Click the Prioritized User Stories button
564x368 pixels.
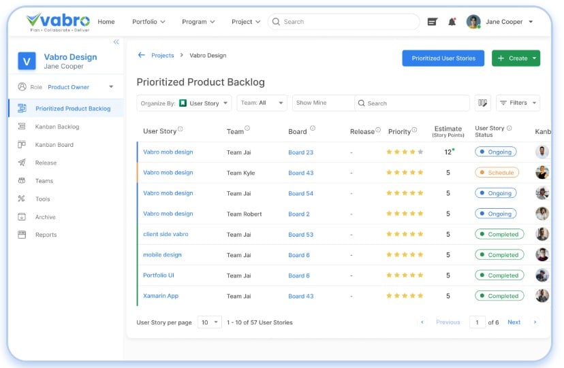tap(443, 58)
